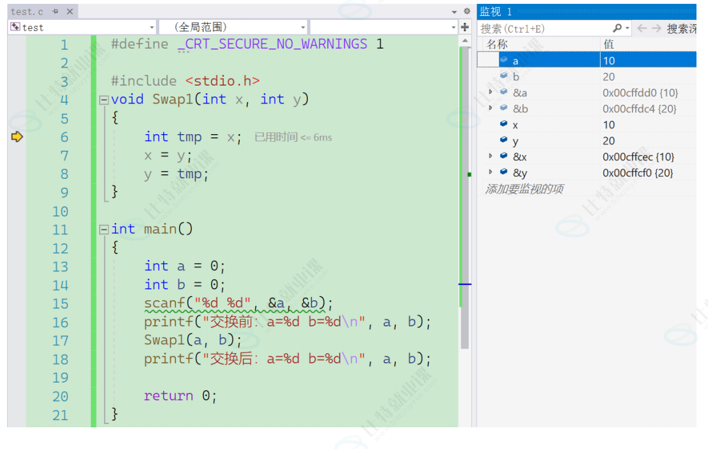
Task: Click the 搜索深 label in watch toolbar
Action: pyautogui.click(x=681, y=29)
